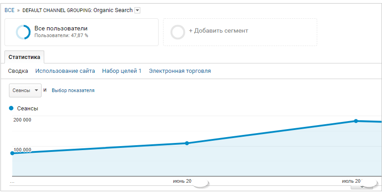This screenshot has width=382, height=193.
Task: Open the Набор целей 1 view
Action: [x=122, y=71]
